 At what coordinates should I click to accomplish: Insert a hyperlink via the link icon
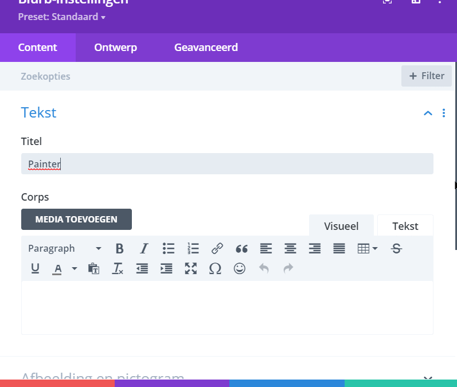tap(217, 248)
